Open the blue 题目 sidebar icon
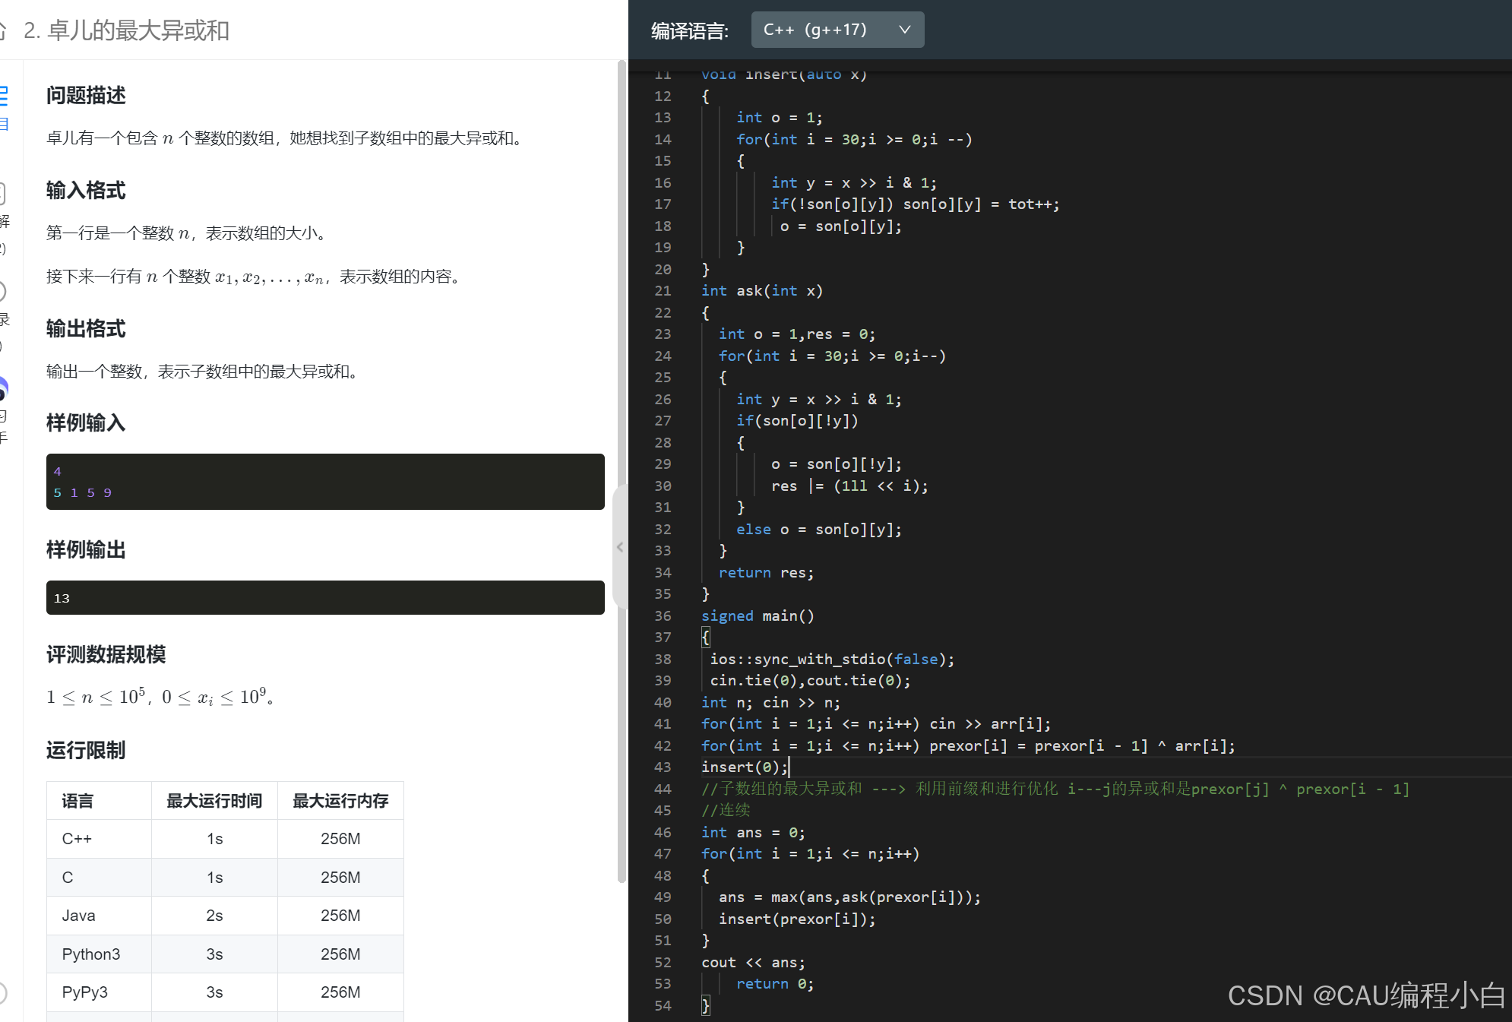Screen dimensions: 1512x1022 click(x=3, y=97)
